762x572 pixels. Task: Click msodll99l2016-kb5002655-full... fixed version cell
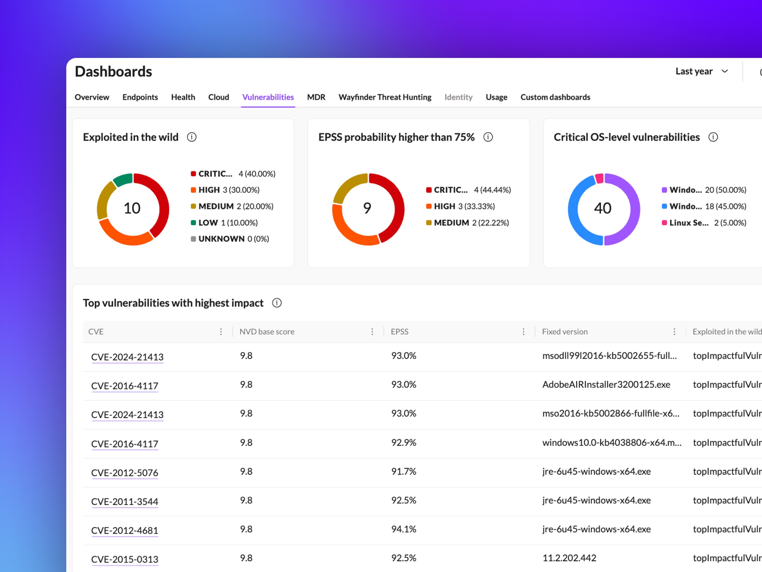(610, 356)
